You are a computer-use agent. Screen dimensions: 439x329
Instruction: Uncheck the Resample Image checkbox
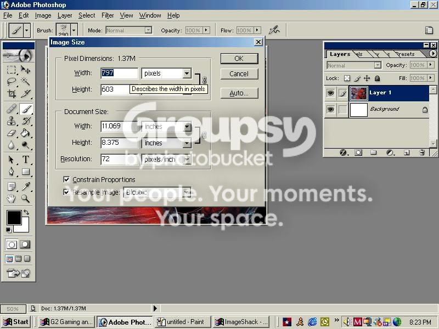pos(66,192)
